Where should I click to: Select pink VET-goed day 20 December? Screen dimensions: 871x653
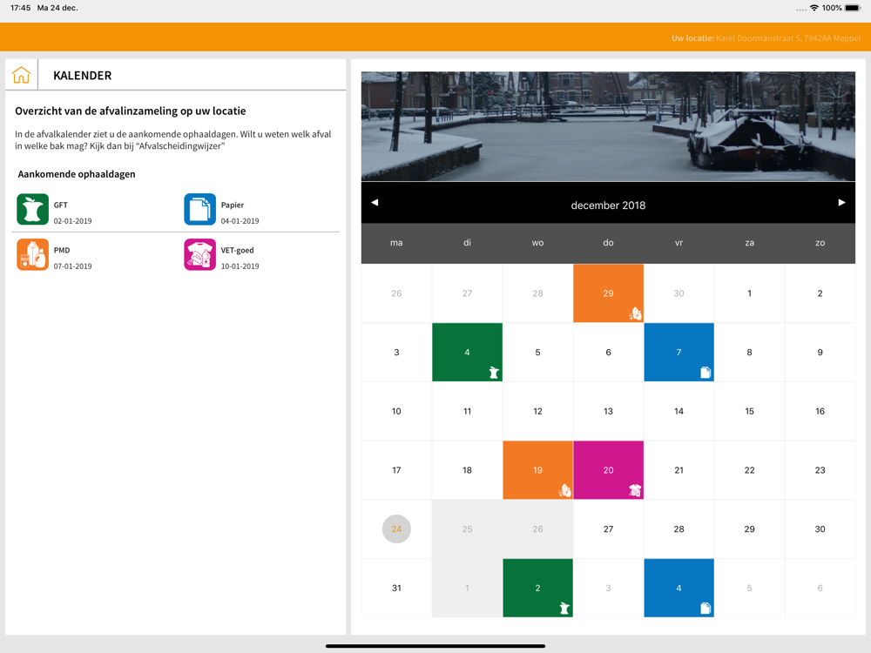(x=608, y=470)
